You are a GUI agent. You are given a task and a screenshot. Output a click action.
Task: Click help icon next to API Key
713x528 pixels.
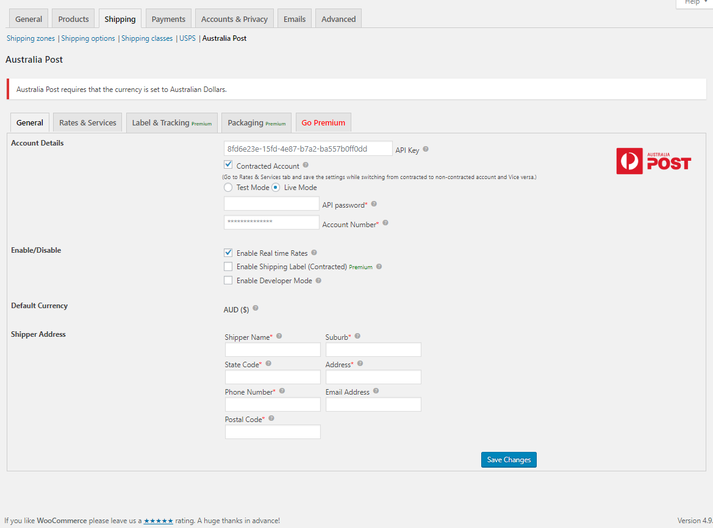click(x=426, y=149)
